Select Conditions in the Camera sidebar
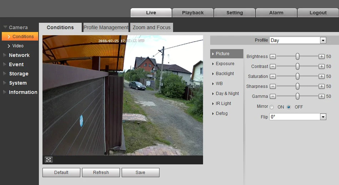 pos(20,36)
